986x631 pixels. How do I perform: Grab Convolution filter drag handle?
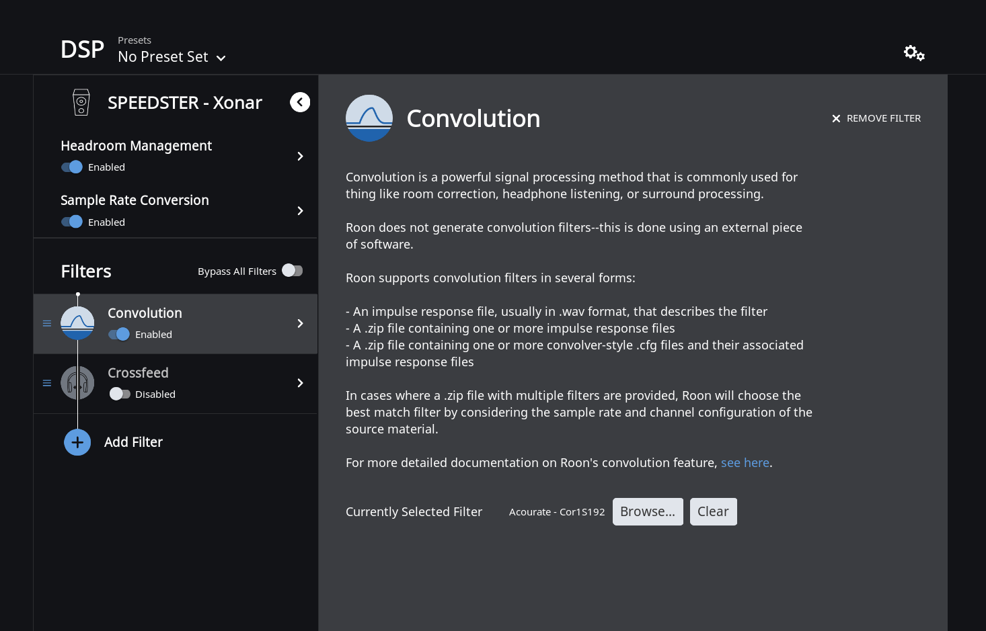pyautogui.click(x=47, y=323)
